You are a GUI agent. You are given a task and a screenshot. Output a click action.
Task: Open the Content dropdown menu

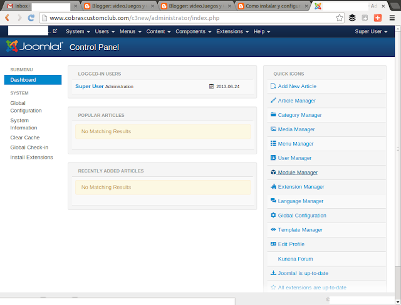coord(159,31)
